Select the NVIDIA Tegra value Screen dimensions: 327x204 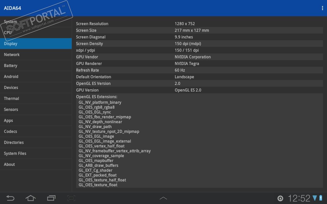[187, 63]
